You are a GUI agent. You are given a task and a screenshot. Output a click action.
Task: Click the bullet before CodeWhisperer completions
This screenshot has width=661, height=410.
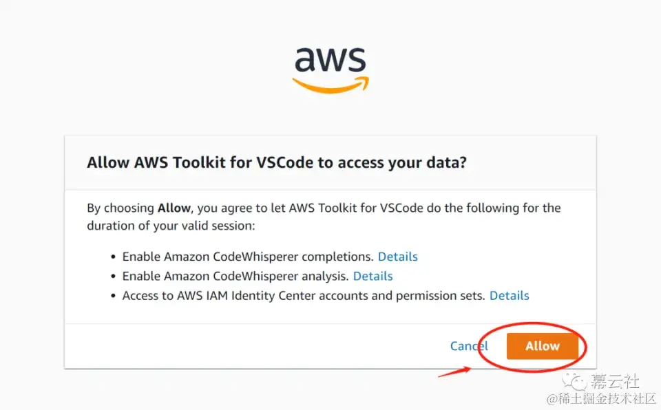coord(114,257)
